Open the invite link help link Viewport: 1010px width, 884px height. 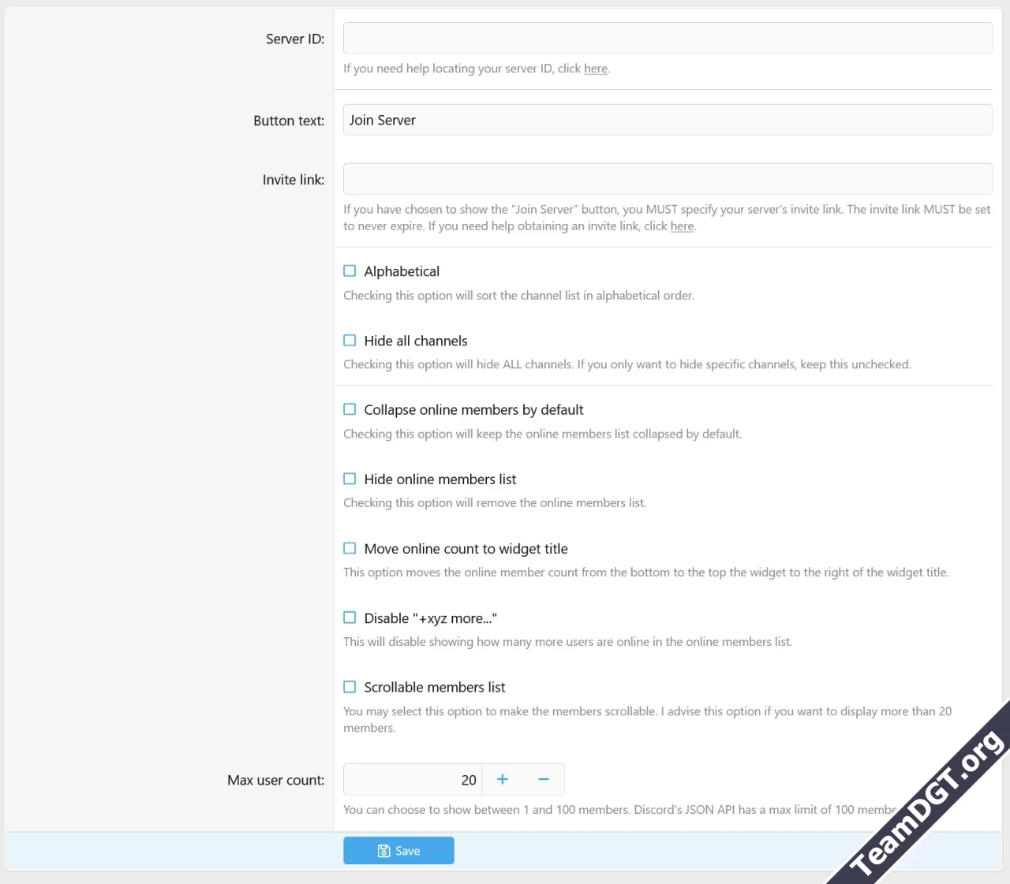click(x=682, y=226)
